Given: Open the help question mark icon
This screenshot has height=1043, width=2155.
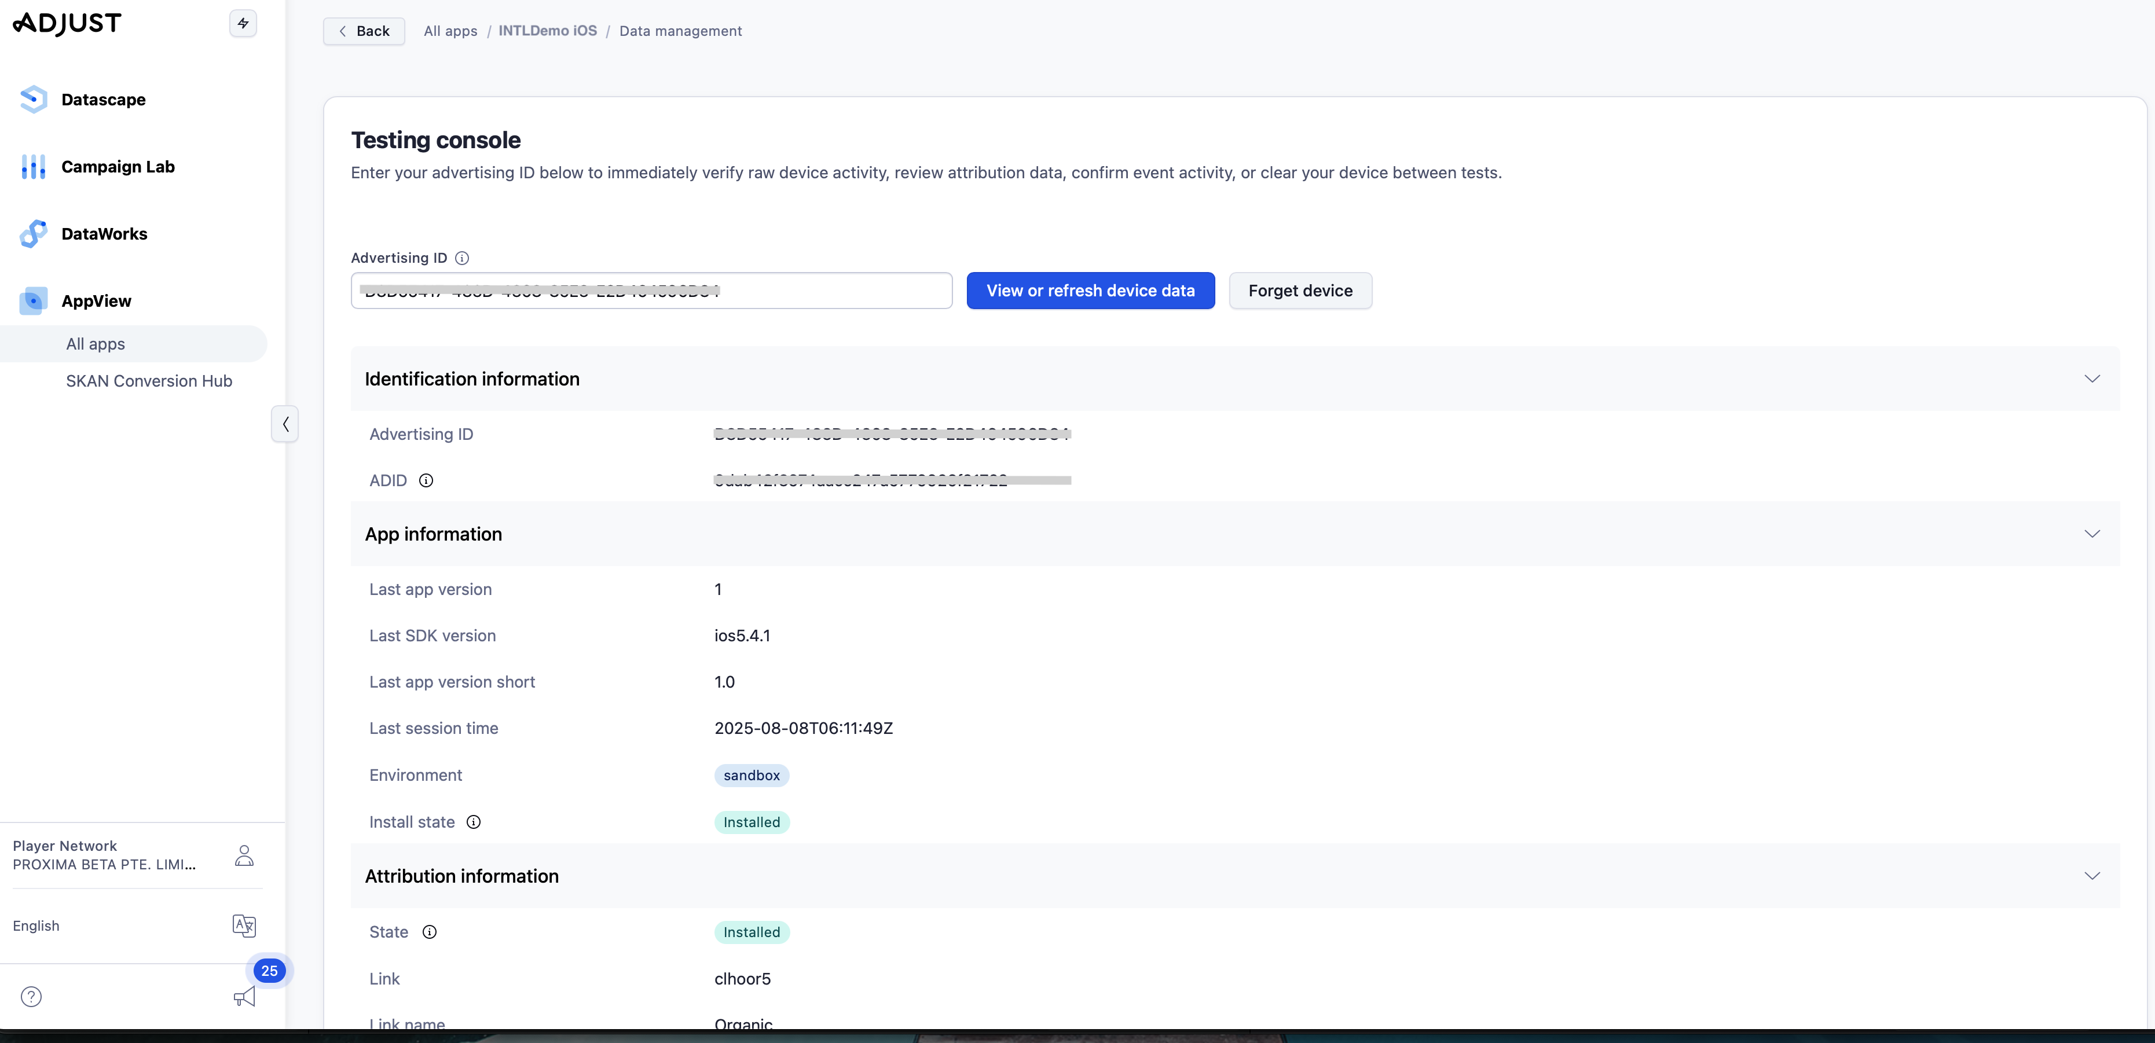Looking at the screenshot, I should [x=31, y=996].
